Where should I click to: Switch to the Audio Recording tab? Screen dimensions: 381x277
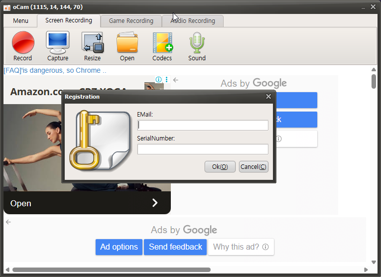tap(193, 21)
